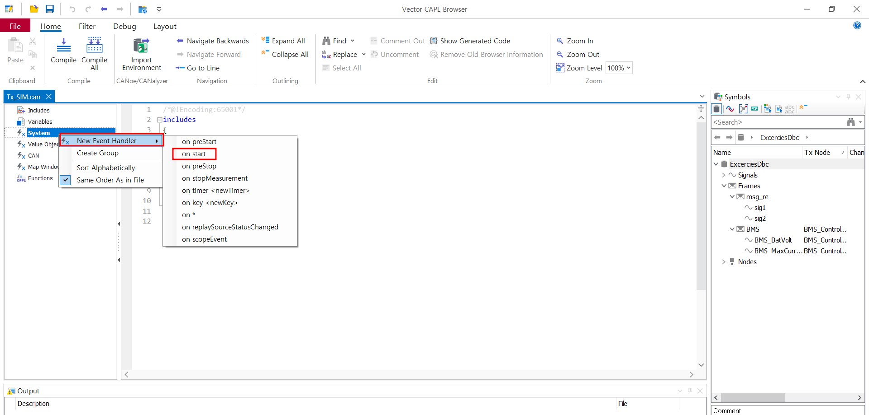Click collapse-all orange chevrons icon in Symbols
This screenshot has height=415, width=869.
803,107
